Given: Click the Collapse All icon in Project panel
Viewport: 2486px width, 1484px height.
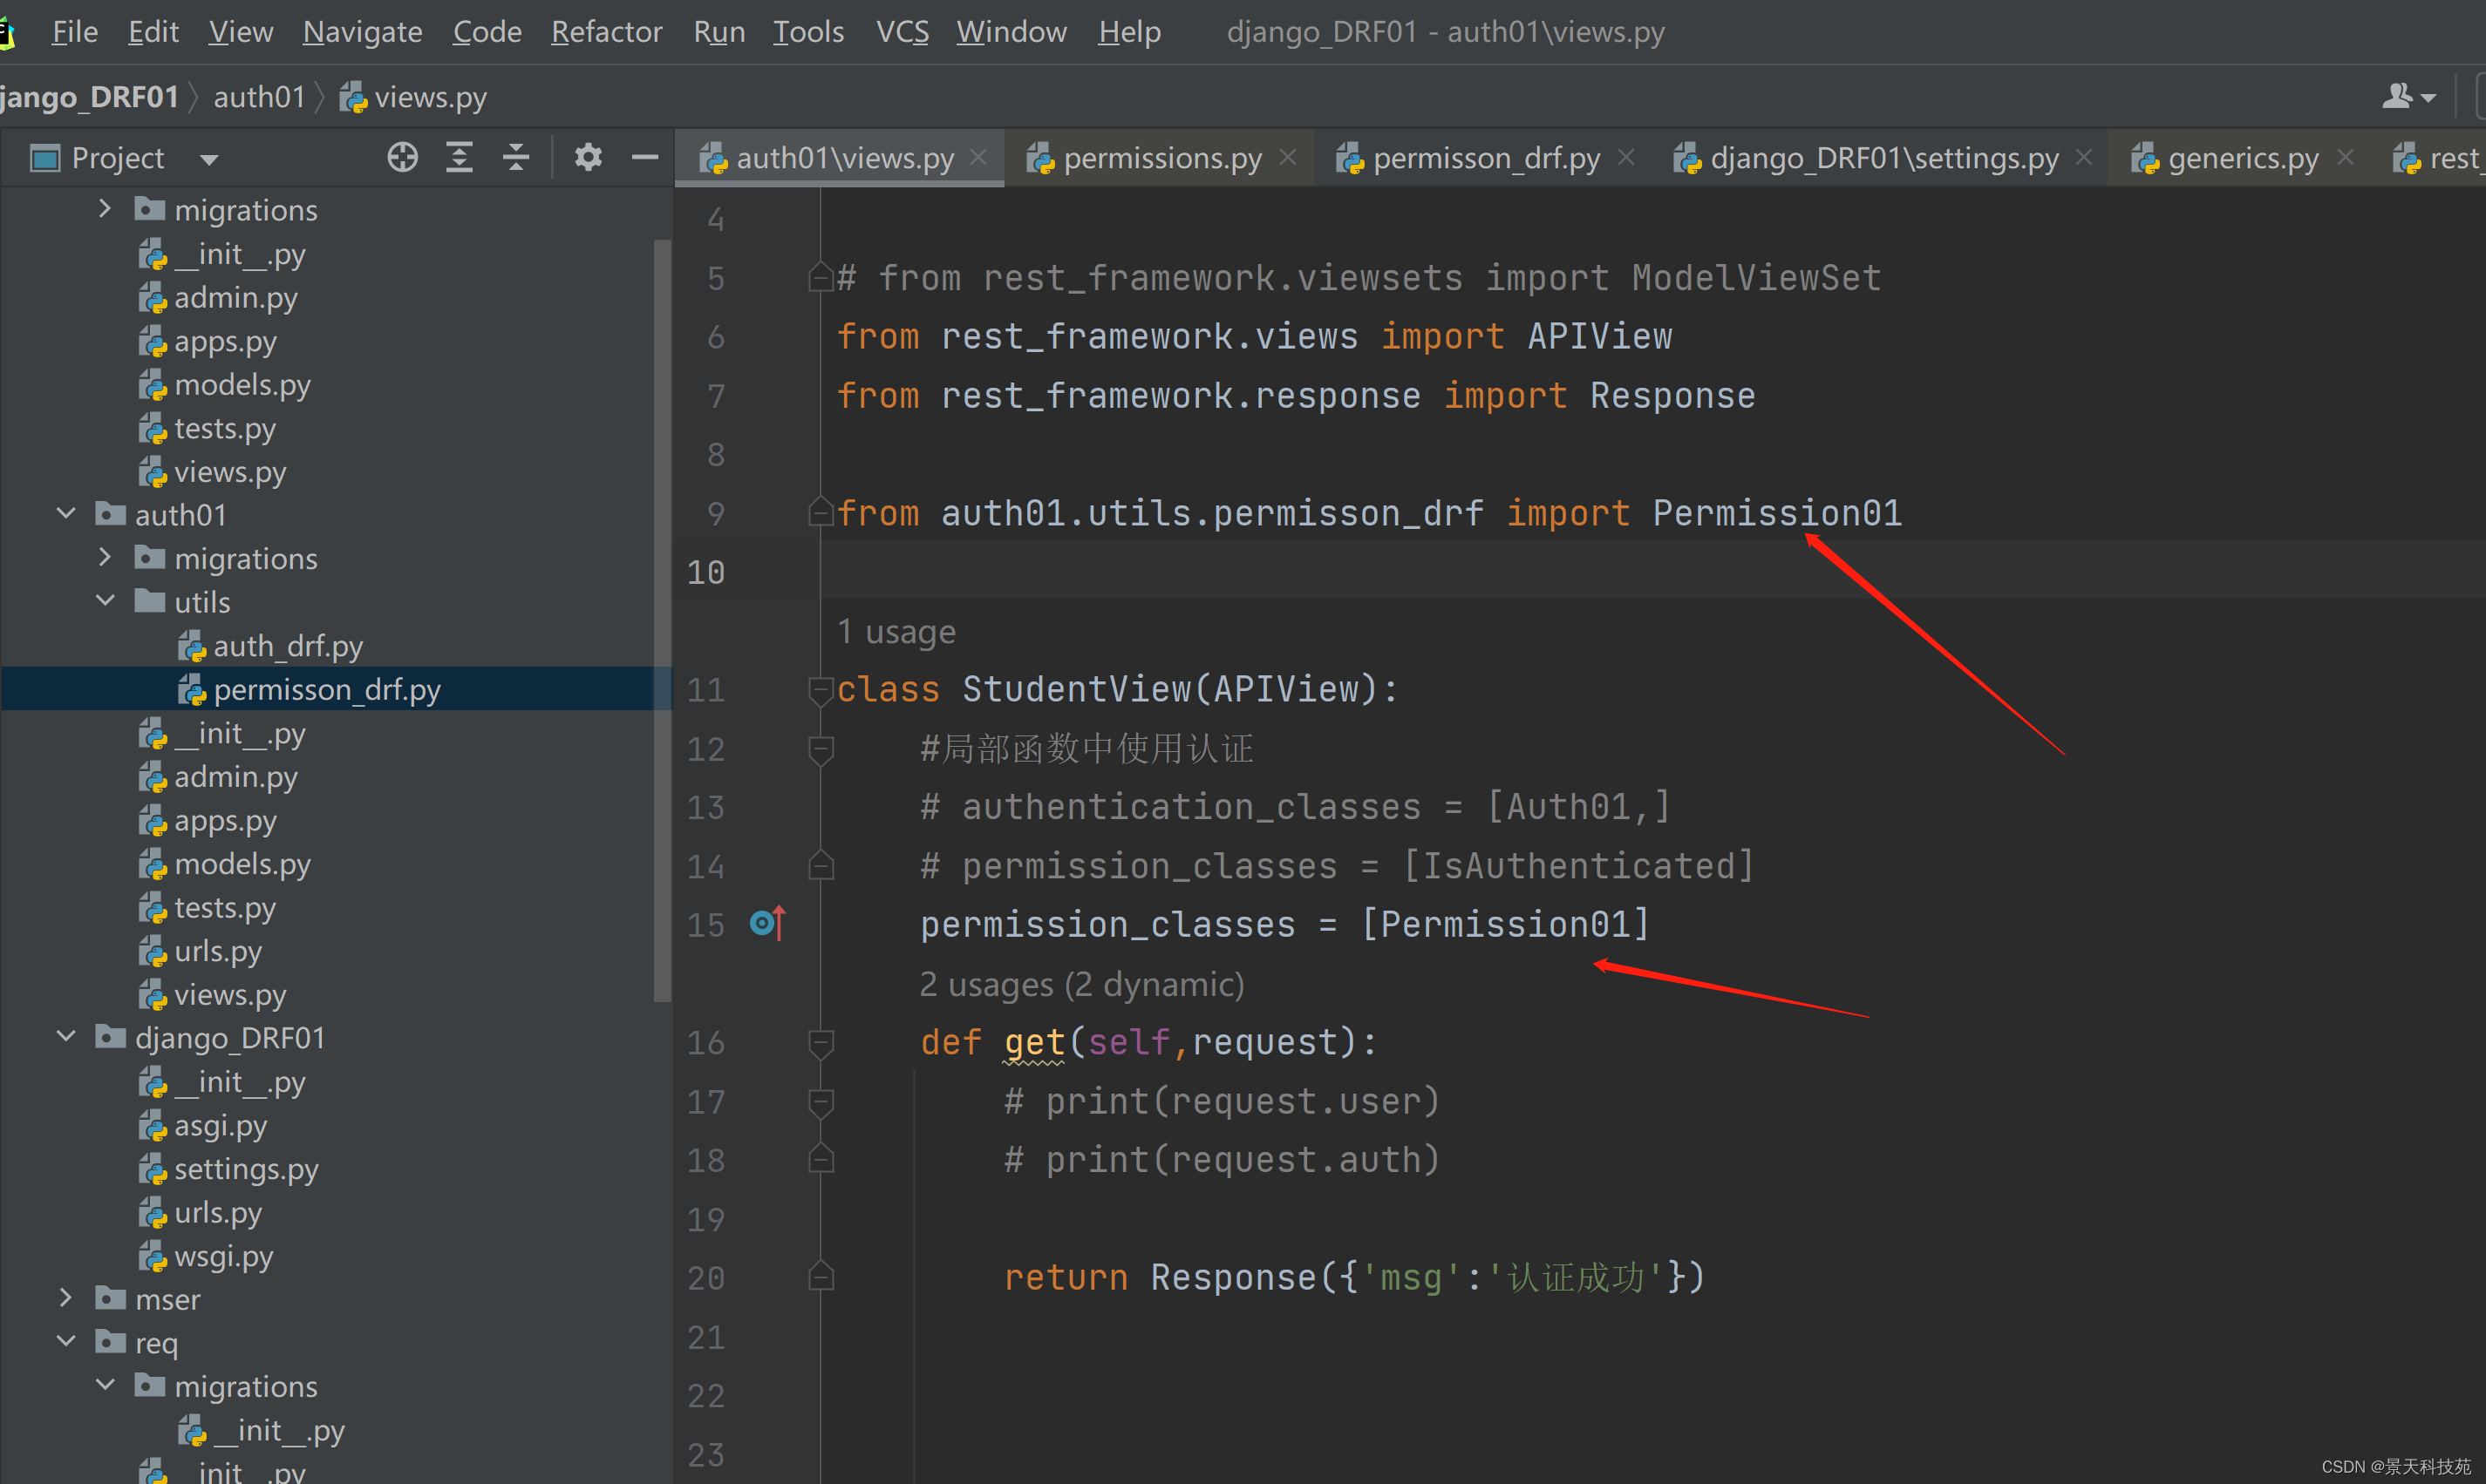Looking at the screenshot, I should point(516,157).
